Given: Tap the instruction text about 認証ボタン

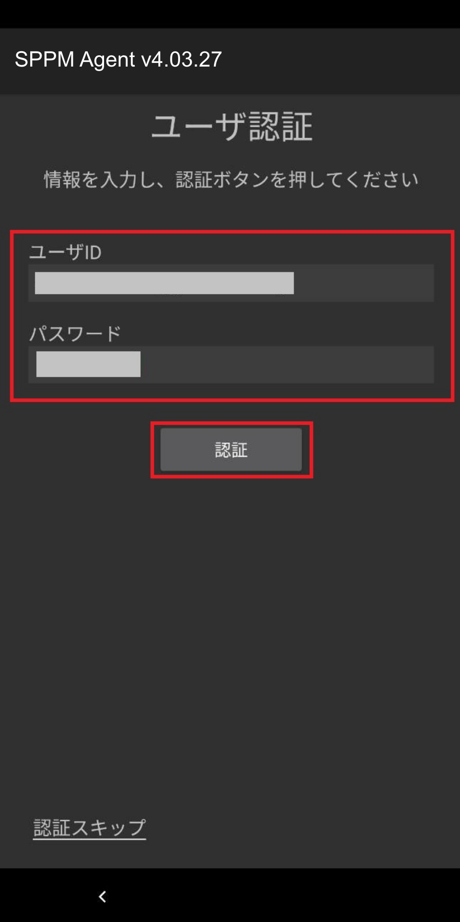Looking at the screenshot, I should [x=231, y=179].
